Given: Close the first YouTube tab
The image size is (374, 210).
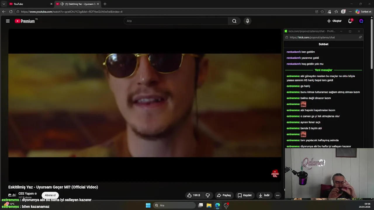Looking at the screenshot, I should [x=51, y=4].
